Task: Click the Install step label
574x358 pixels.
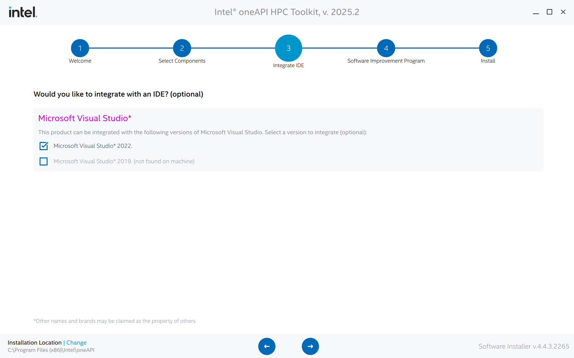Action: pos(488,61)
